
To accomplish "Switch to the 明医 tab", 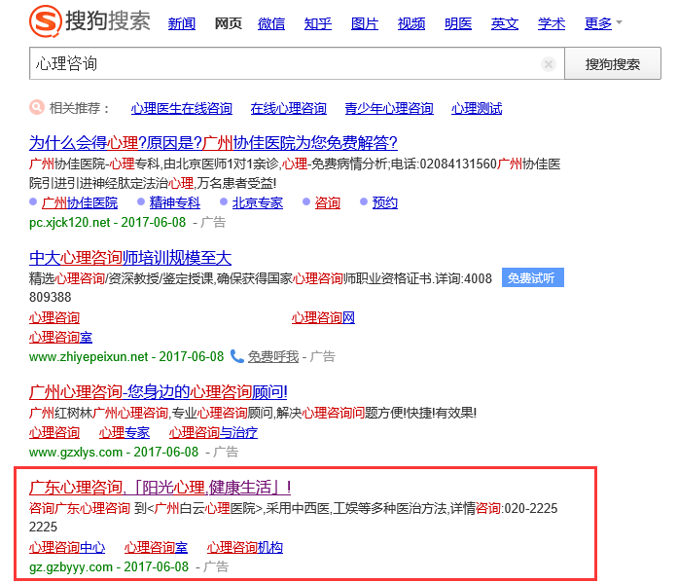I will (x=458, y=23).
